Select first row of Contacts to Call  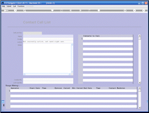point(108,38)
